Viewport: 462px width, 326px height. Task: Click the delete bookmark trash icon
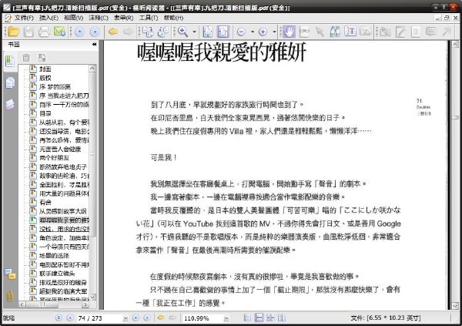click(x=26, y=58)
